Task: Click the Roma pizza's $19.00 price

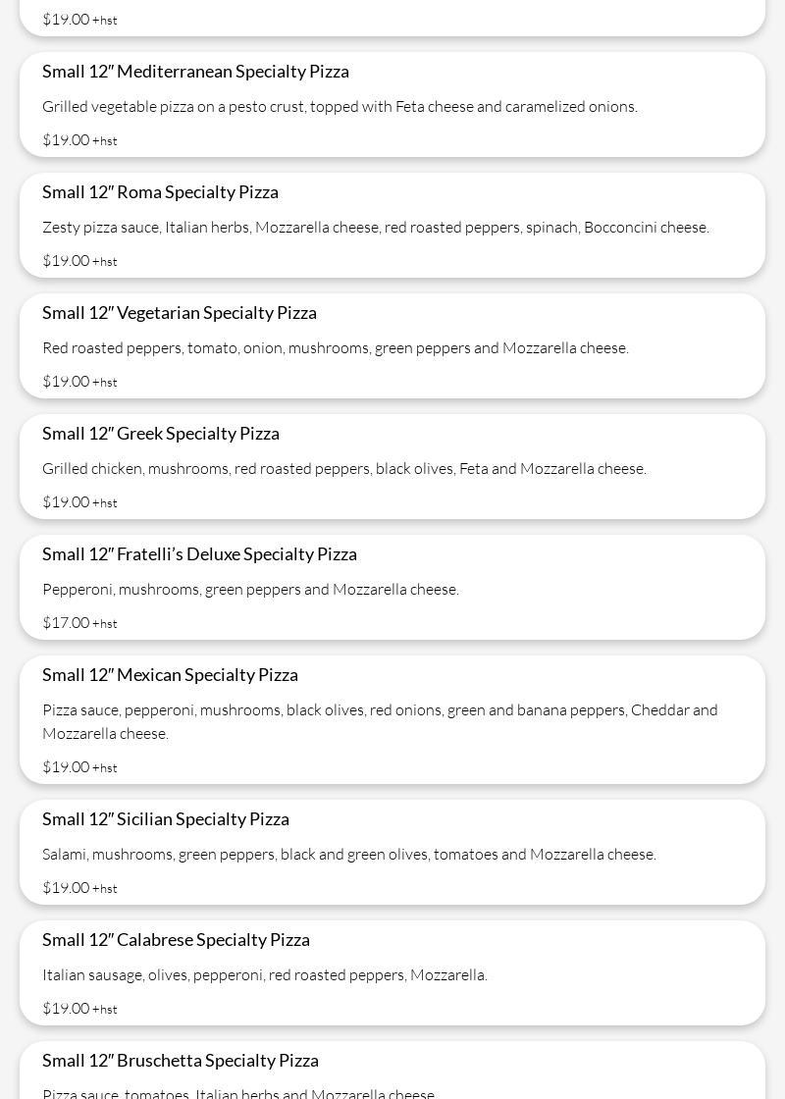Action: (66, 261)
